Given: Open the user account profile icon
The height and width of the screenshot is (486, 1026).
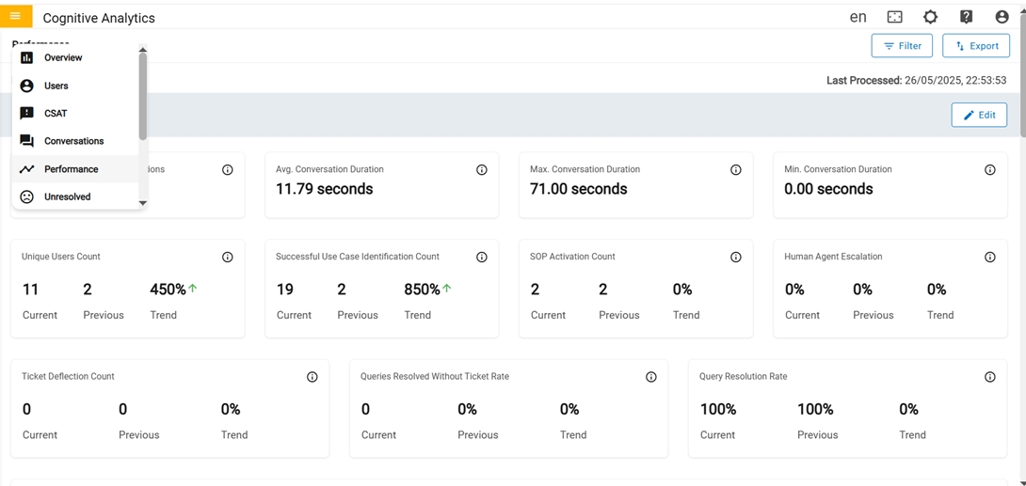Looking at the screenshot, I should (1002, 17).
